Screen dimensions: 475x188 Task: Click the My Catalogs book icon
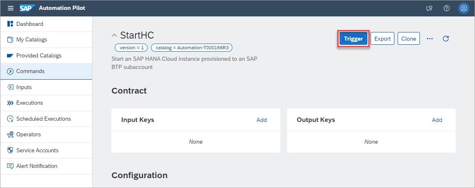pyautogui.click(x=10, y=39)
